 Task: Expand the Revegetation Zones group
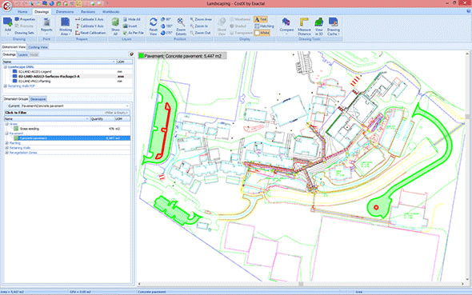coord(6,153)
